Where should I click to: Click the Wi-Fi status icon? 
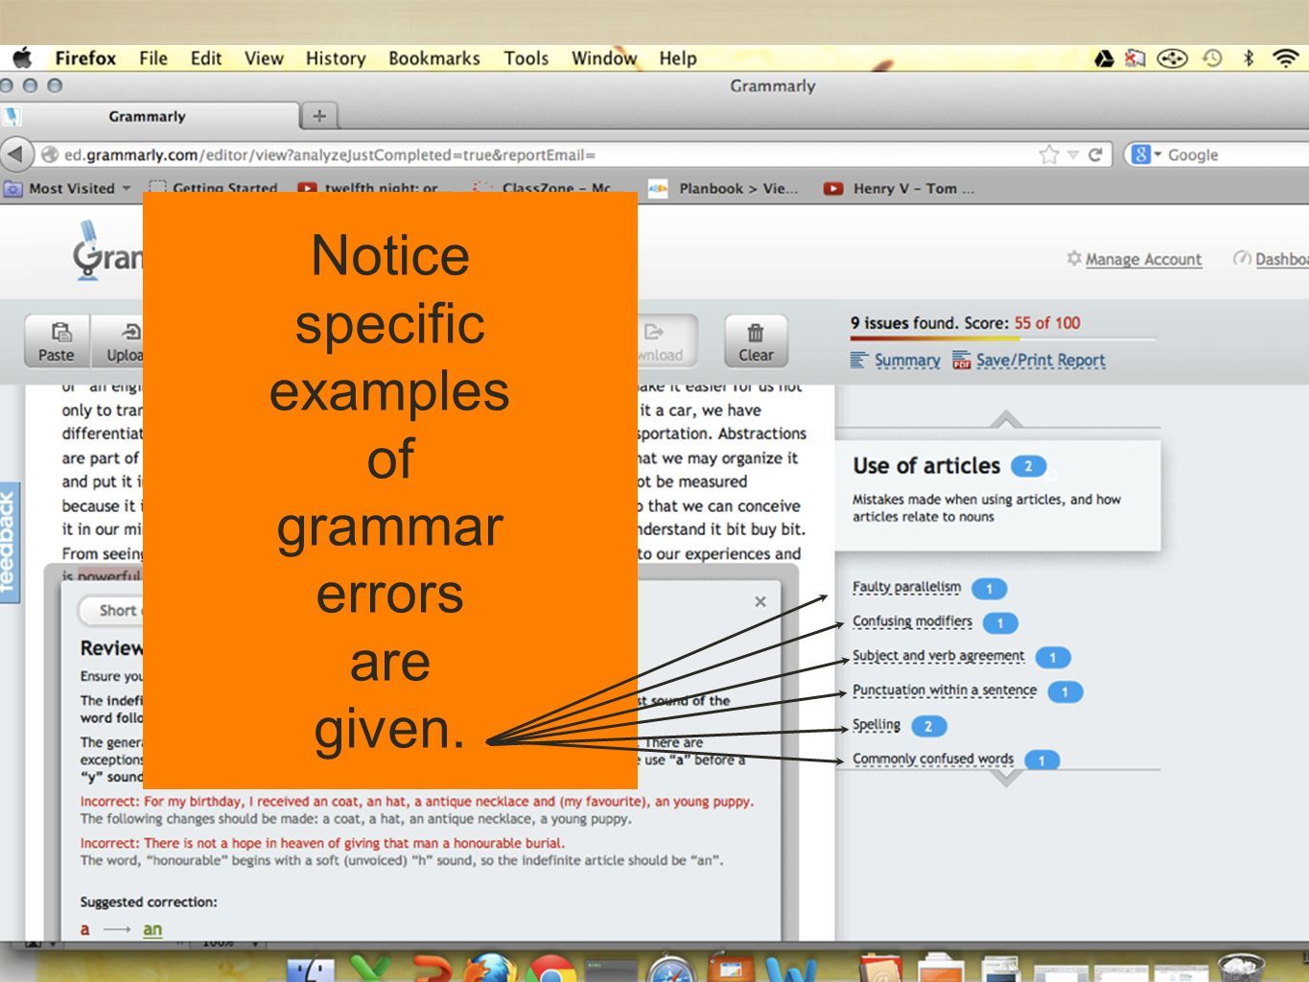pyautogui.click(x=1286, y=58)
